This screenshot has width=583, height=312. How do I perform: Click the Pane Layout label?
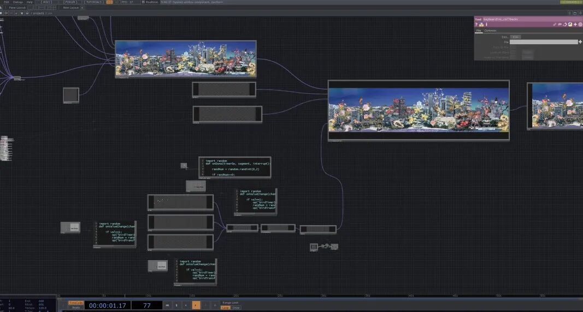coord(17,8)
